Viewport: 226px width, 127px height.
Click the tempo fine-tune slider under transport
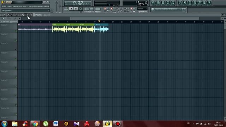tap(73, 12)
